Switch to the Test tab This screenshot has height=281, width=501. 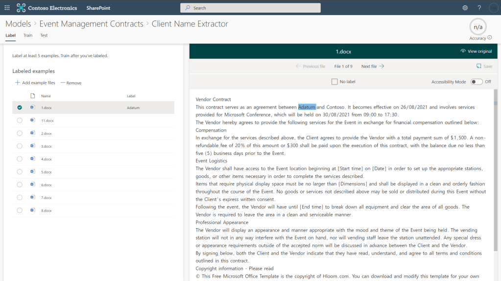coord(44,36)
